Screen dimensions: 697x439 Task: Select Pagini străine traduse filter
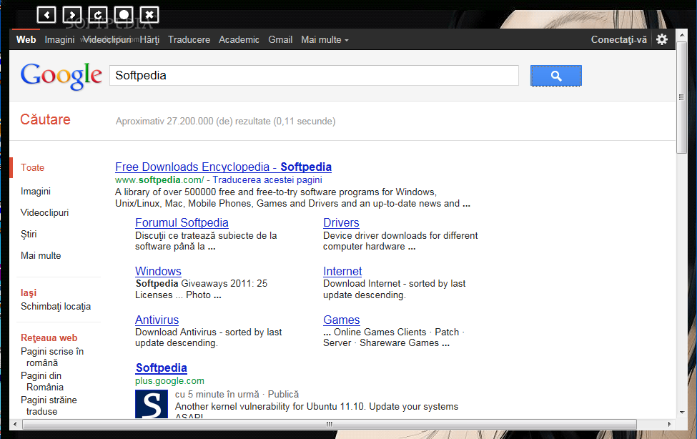click(49, 405)
